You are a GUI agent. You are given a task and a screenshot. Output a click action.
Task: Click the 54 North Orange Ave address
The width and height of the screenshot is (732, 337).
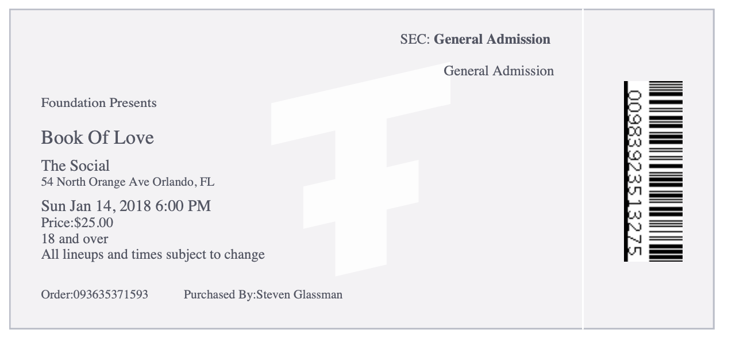coord(128,182)
